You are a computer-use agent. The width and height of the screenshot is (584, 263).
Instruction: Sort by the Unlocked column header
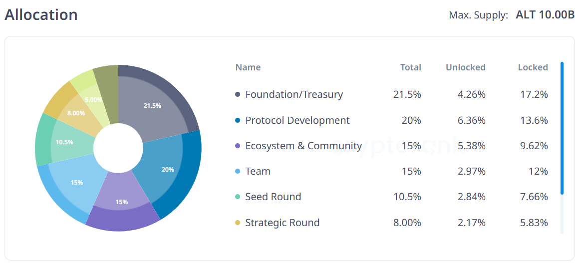465,67
